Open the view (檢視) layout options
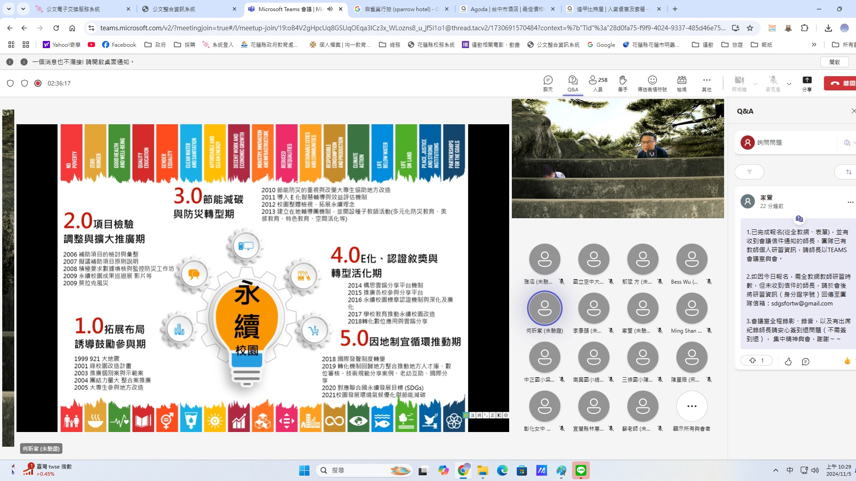The width and height of the screenshot is (856, 481). [x=681, y=83]
